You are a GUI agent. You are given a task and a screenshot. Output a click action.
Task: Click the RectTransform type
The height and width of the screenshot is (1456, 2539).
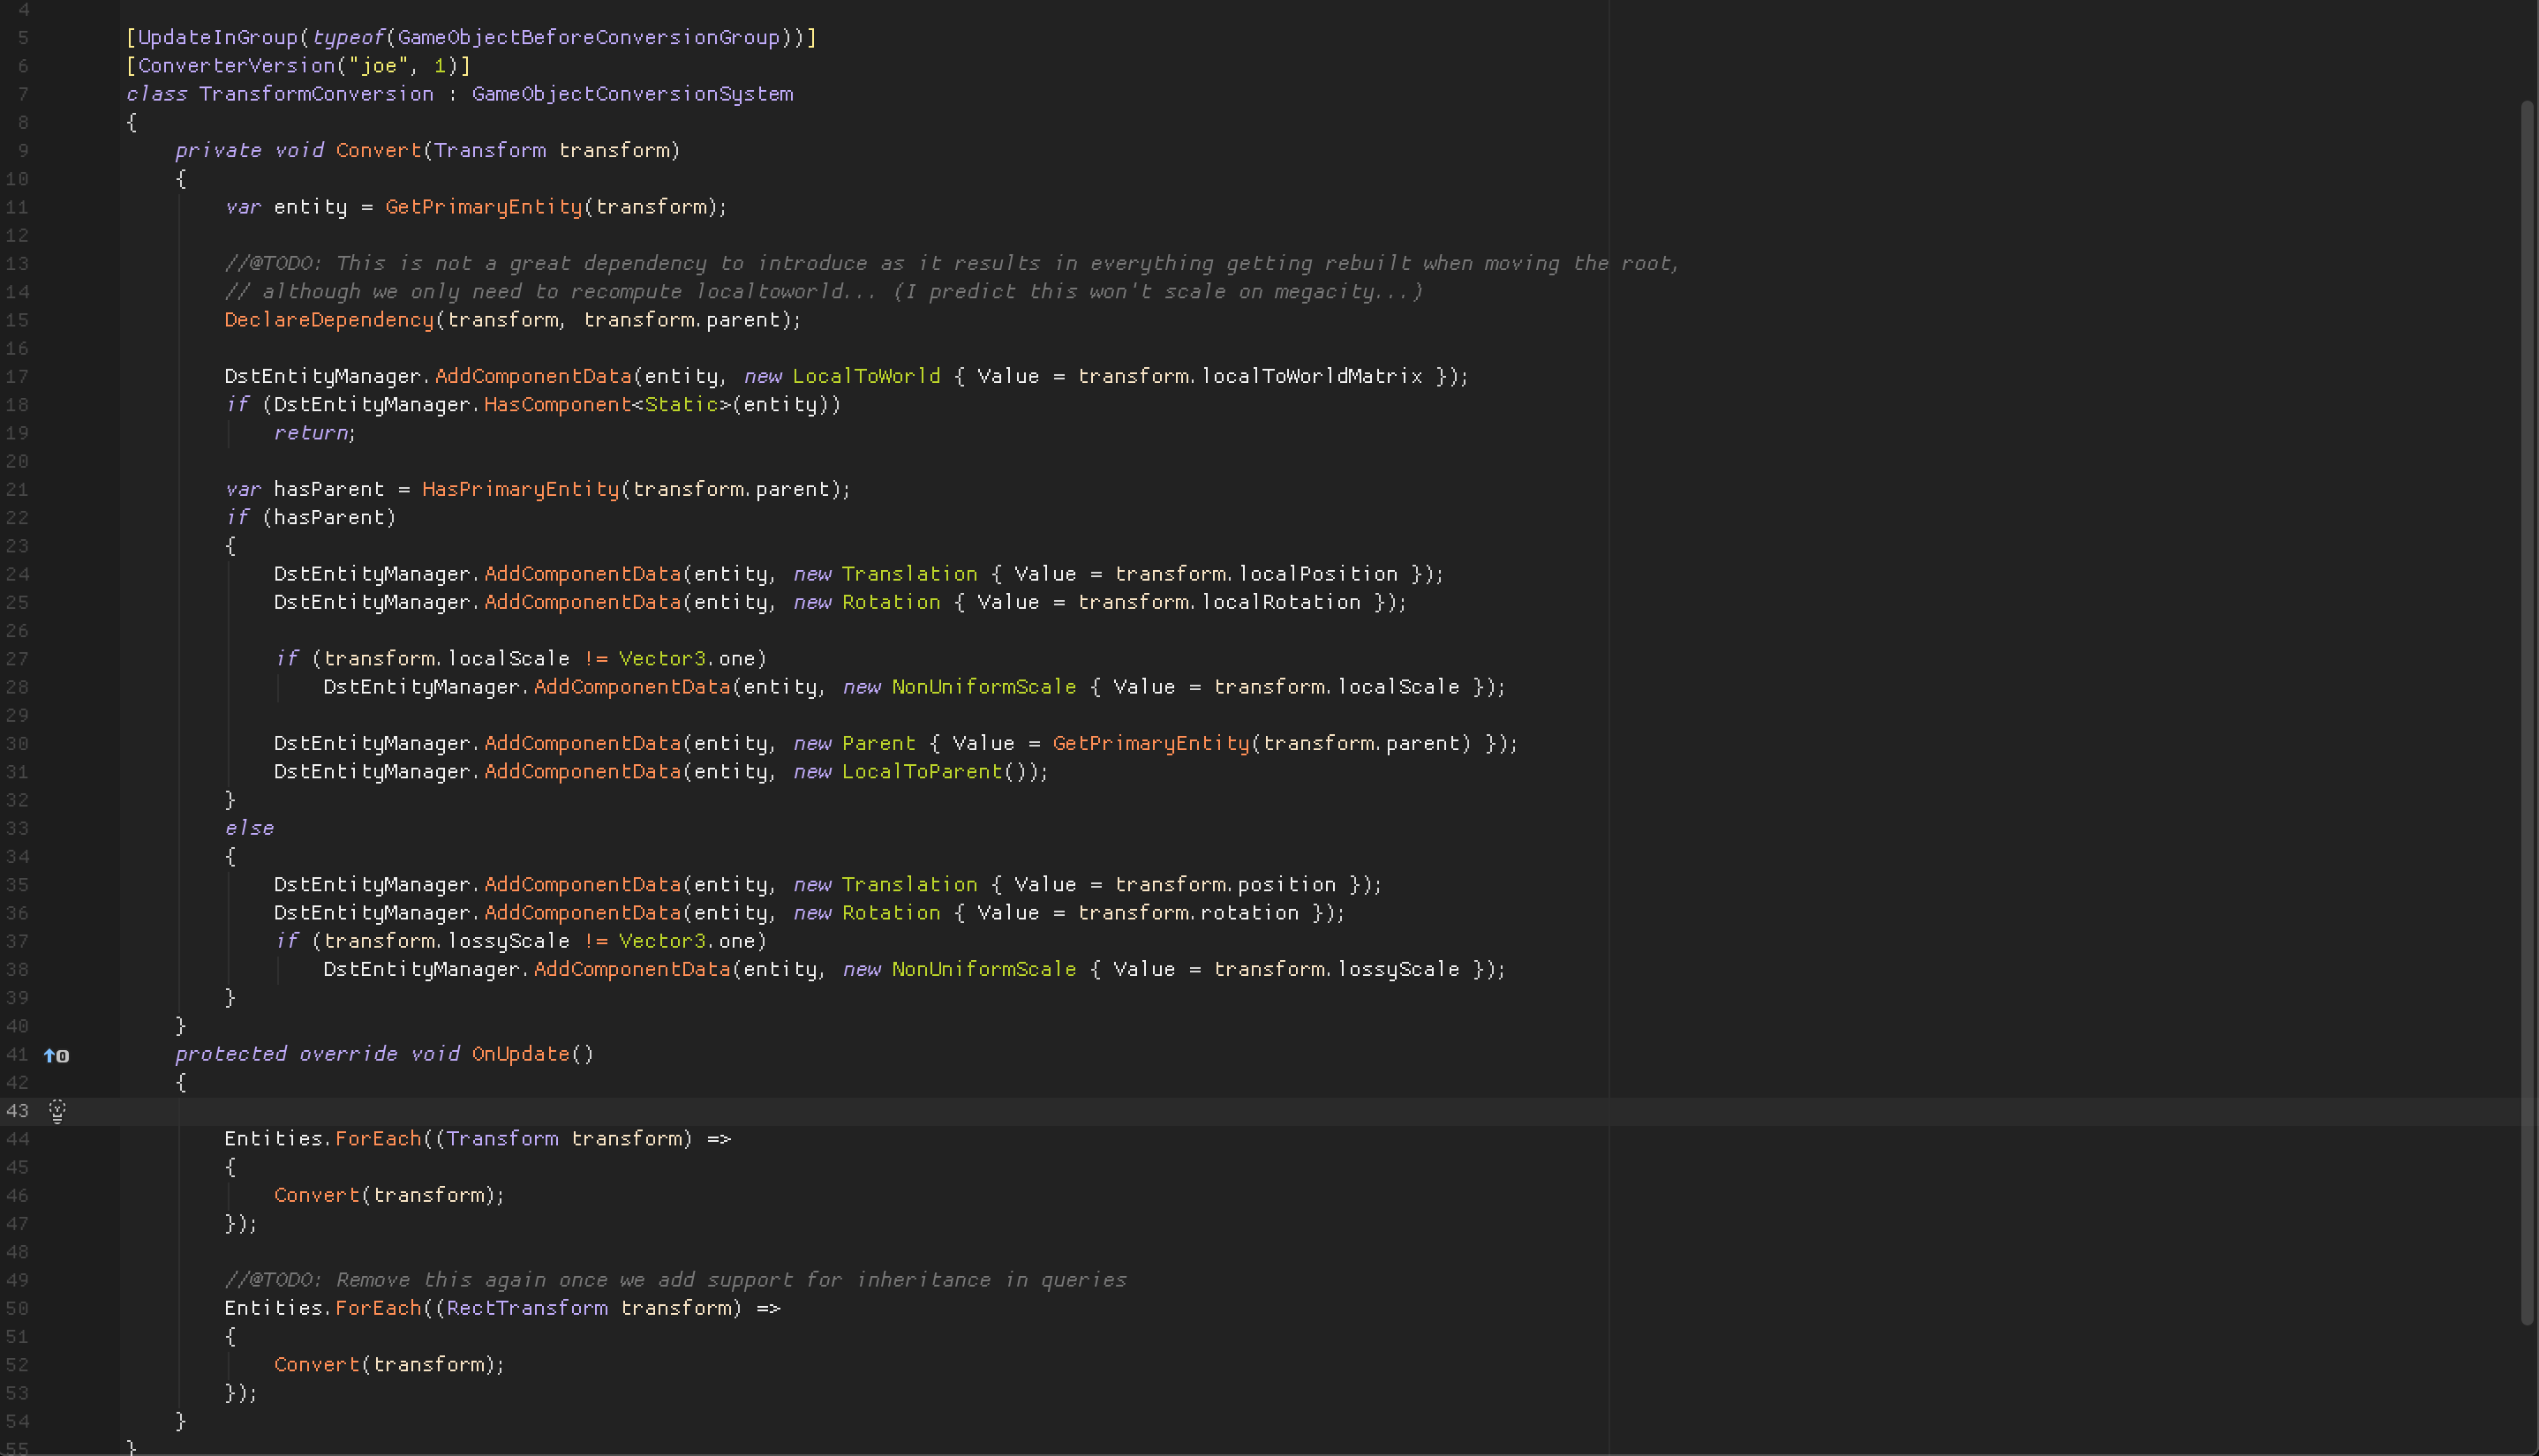(x=526, y=1309)
